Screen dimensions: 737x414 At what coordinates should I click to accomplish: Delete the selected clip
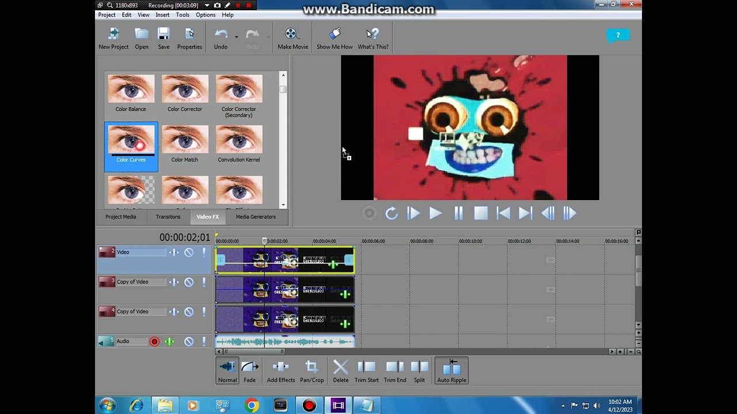pos(340,371)
